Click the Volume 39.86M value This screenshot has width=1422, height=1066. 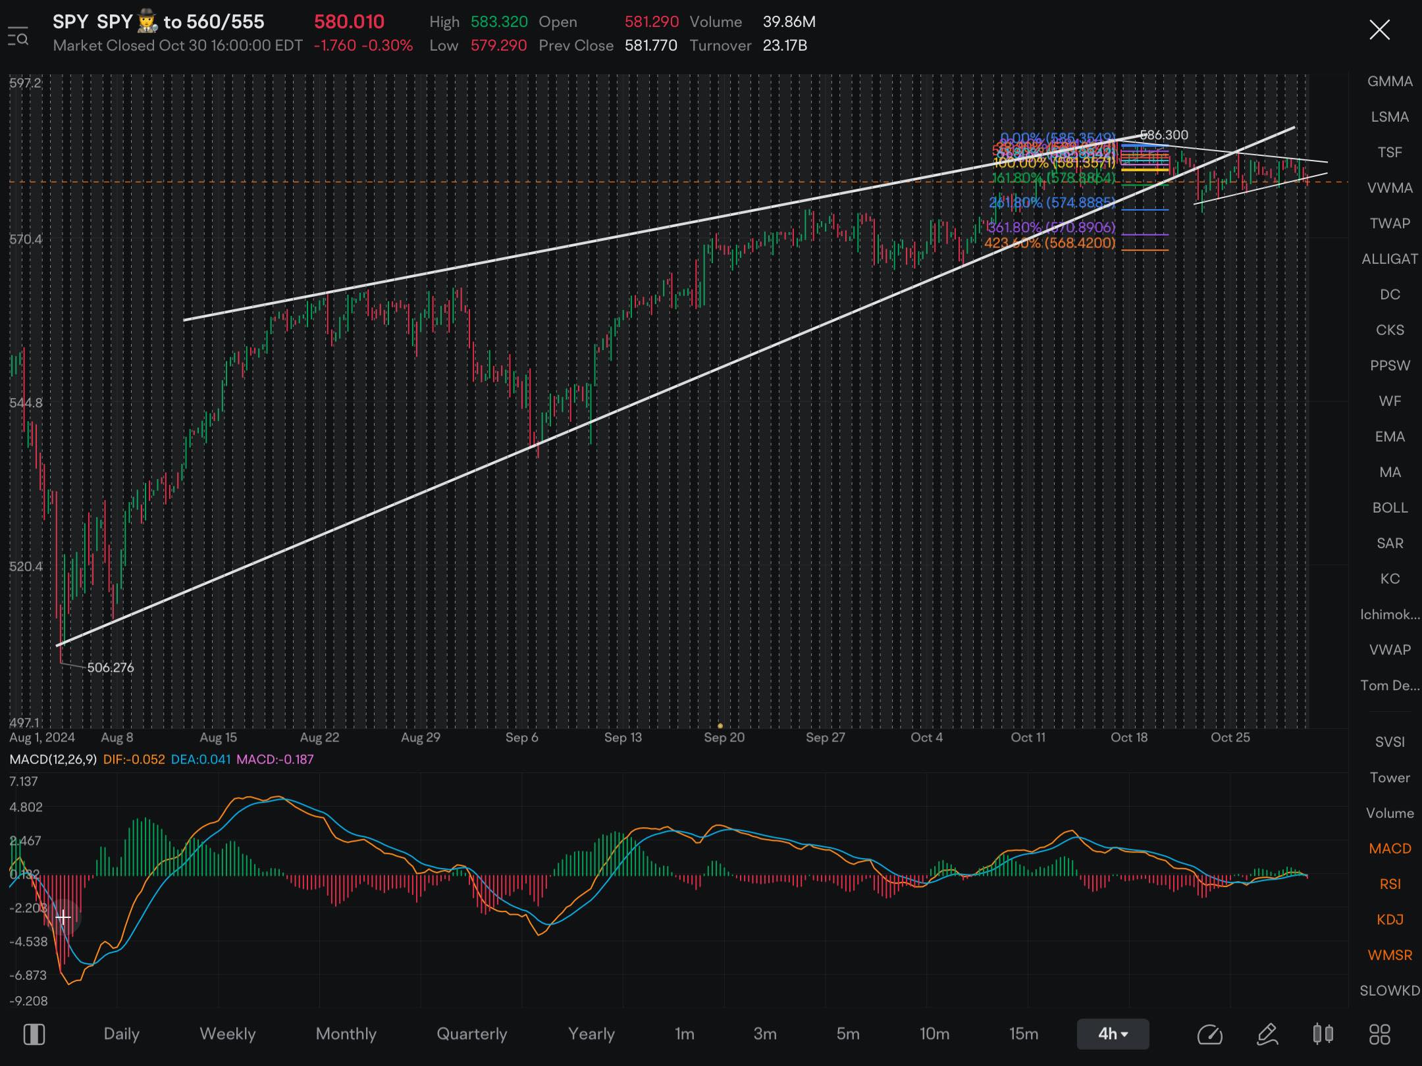[x=789, y=22]
